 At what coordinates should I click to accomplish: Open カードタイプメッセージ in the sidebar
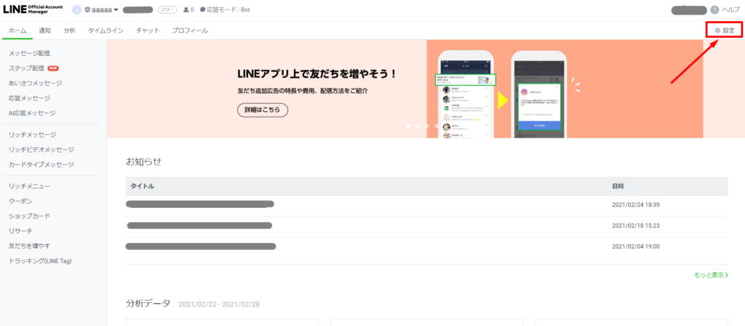pos(41,164)
